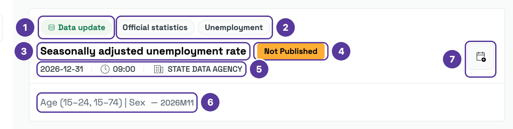Click the 09:00 release time
513x129 pixels.
[124, 69]
